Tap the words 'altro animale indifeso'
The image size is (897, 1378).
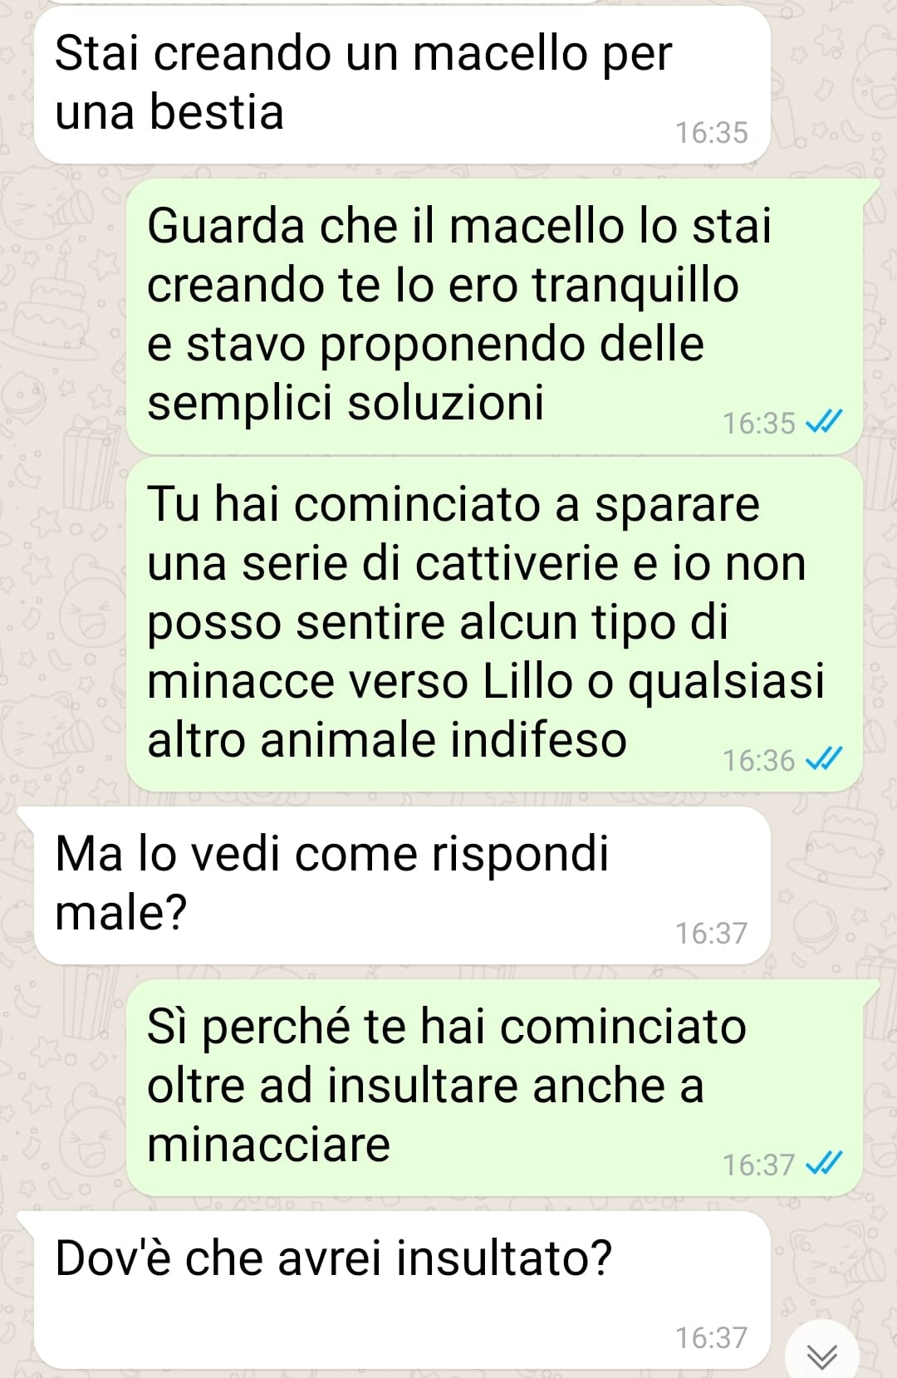coord(387,740)
